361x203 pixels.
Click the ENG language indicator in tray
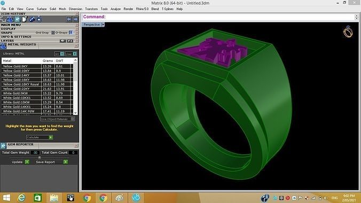334,198
